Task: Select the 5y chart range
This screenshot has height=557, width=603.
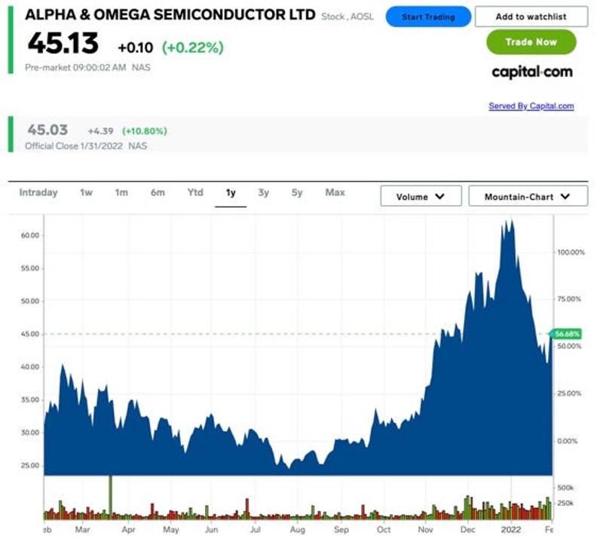Action: click(x=297, y=192)
